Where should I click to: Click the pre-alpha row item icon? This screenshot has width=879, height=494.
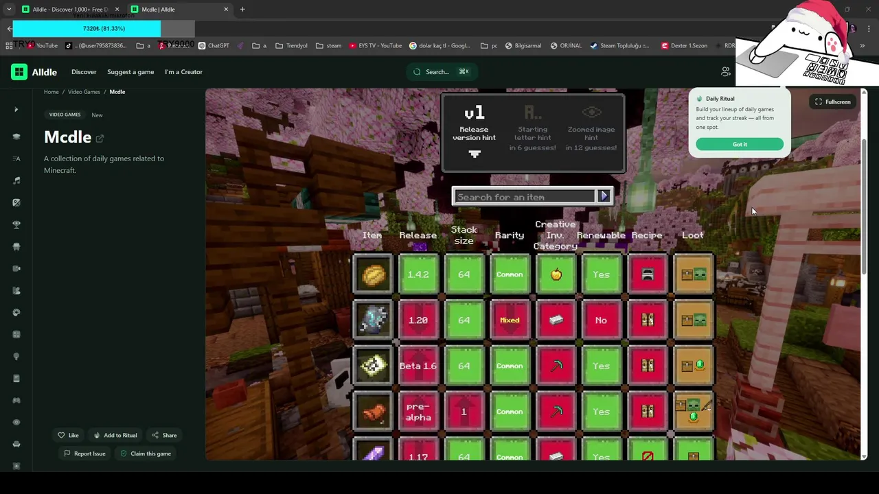click(373, 412)
